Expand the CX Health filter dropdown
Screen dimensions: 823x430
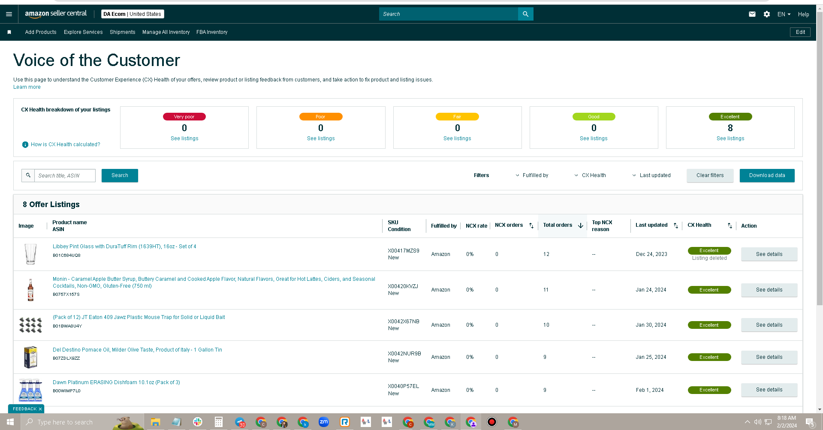[x=590, y=175]
